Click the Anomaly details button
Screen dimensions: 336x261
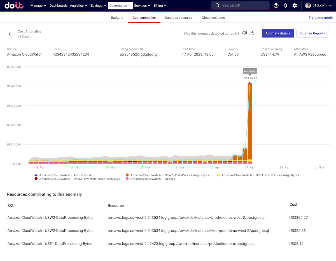tap(278, 33)
